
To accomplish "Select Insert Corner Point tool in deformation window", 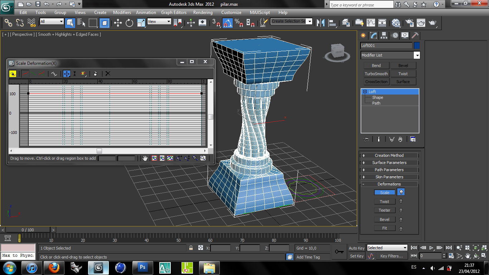I will pos(83,74).
